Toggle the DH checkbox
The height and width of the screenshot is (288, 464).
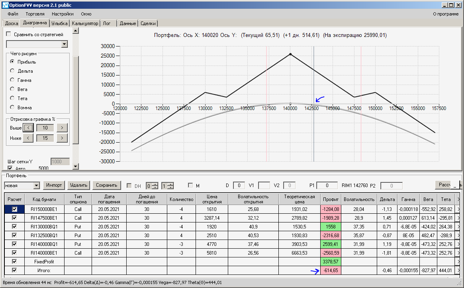click(x=129, y=186)
